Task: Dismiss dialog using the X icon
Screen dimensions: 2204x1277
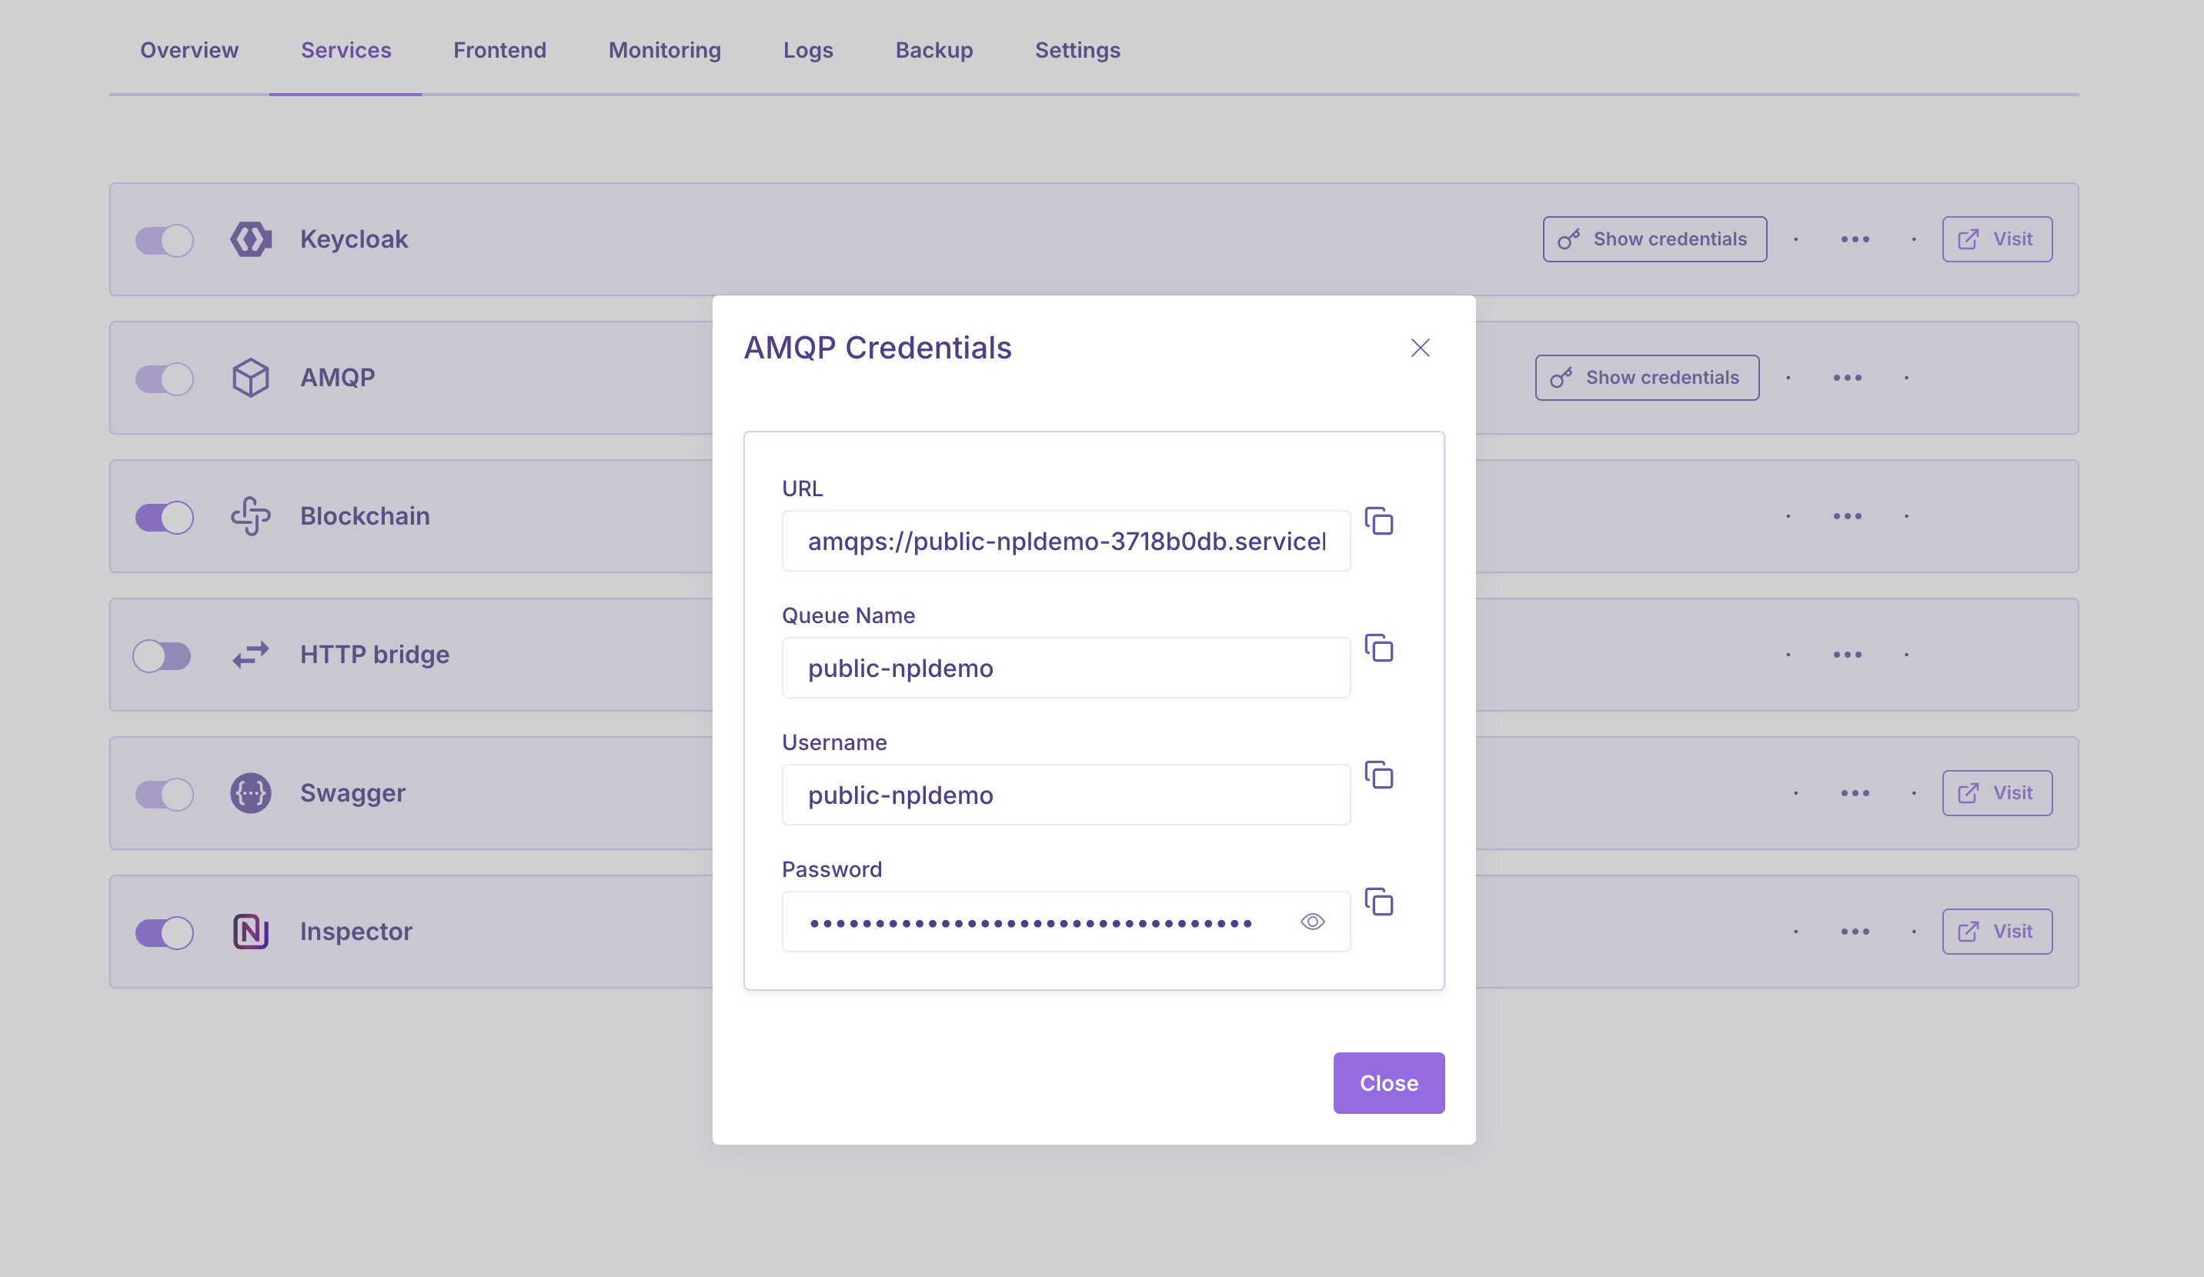Action: pos(1420,348)
